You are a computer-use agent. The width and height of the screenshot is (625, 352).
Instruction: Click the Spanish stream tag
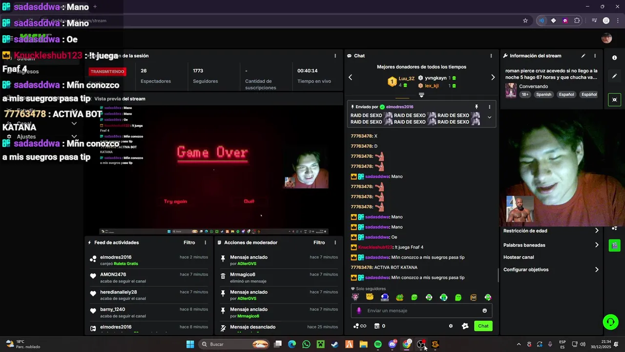[x=543, y=94]
